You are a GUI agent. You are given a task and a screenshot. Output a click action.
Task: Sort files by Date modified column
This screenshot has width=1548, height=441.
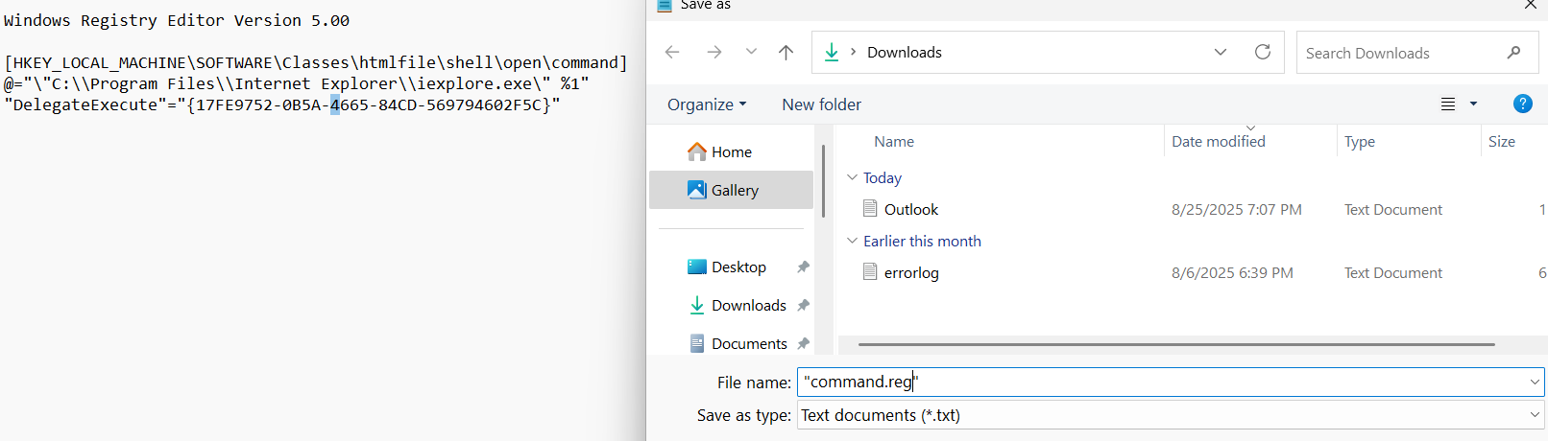[1219, 141]
